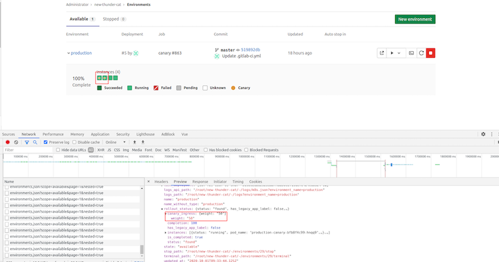
Task: Show the request Response tab
Action: (200, 182)
